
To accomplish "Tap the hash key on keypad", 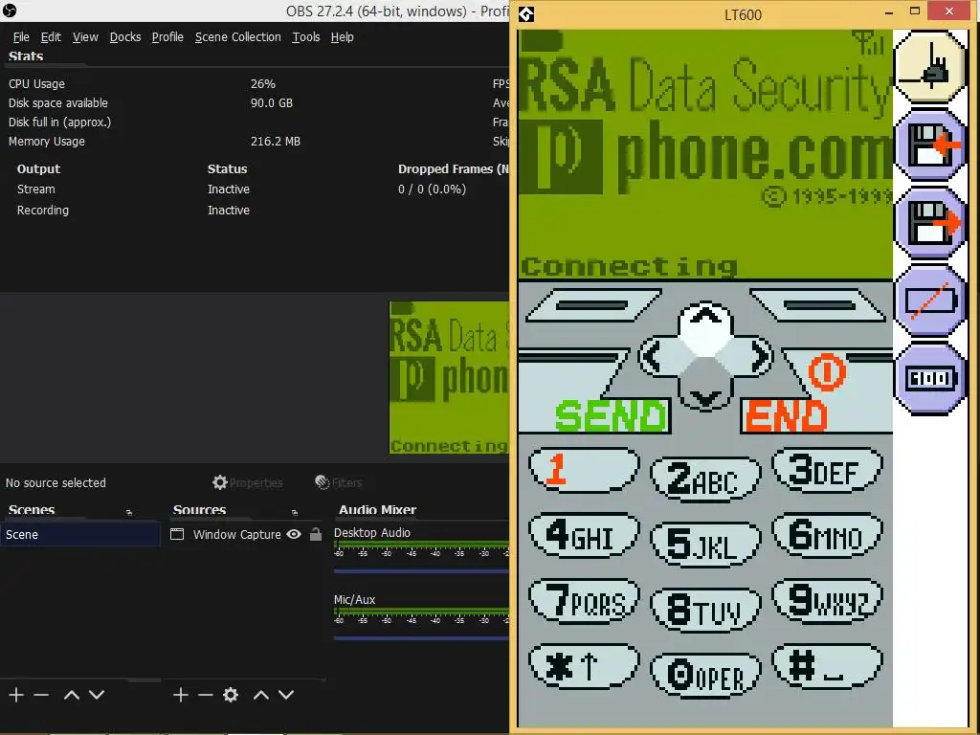I will [x=828, y=666].
